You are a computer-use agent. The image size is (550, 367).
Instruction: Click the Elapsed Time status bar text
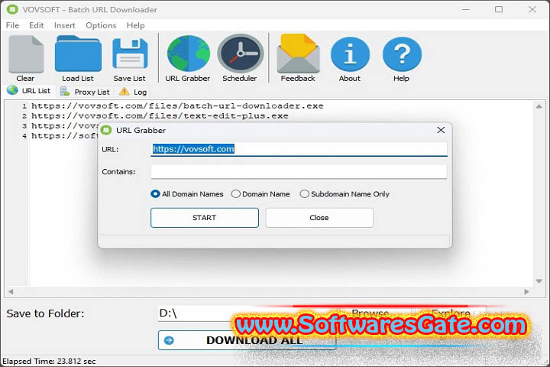point(49,361)
